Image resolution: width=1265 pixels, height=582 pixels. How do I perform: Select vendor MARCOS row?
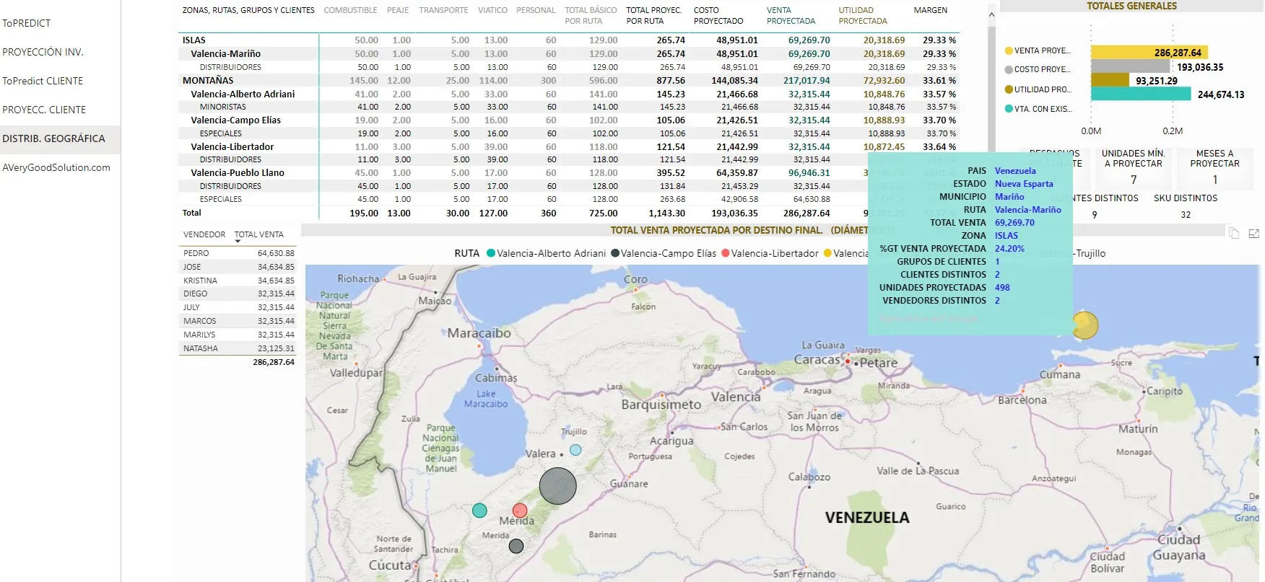(x=238, y=321)
